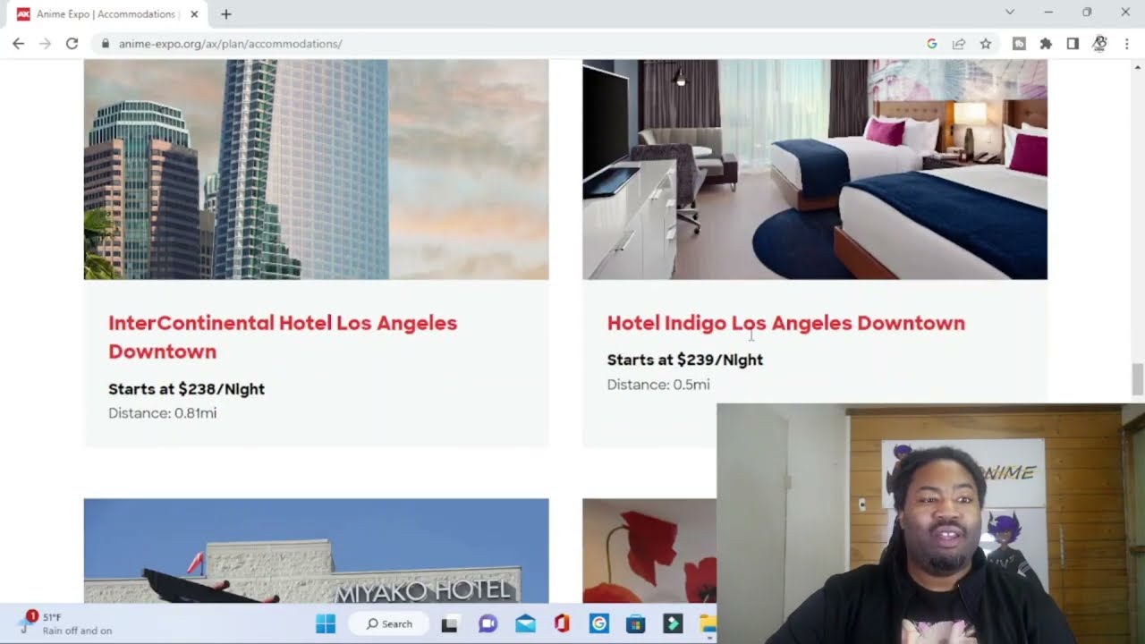
Task: Open the Teams Chat taskbar icon
Action: click(488, 623)
